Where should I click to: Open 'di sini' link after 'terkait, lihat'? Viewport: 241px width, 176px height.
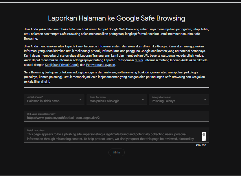click(45, 81)
